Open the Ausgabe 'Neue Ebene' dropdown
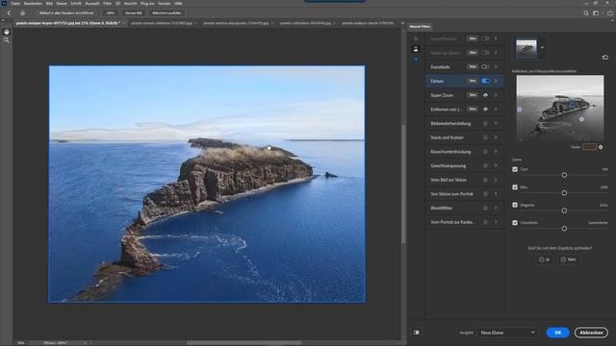Viewport: 616px width, 346px height. (507, 333)
